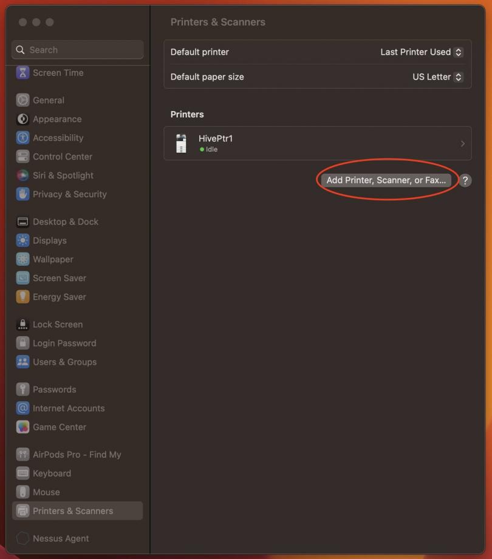Select Energy Saver label
The image size is (492, 559).
click(60, 297)
